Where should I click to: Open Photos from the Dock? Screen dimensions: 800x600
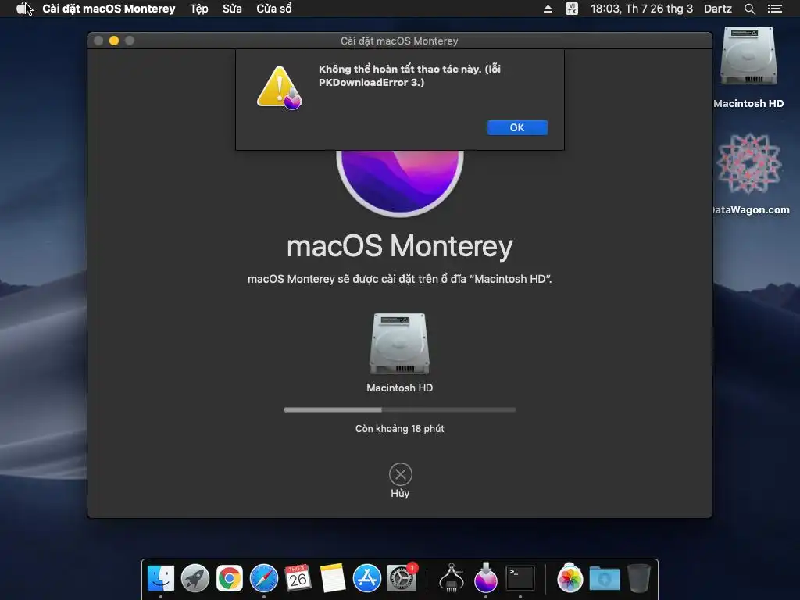coord(570,578)
